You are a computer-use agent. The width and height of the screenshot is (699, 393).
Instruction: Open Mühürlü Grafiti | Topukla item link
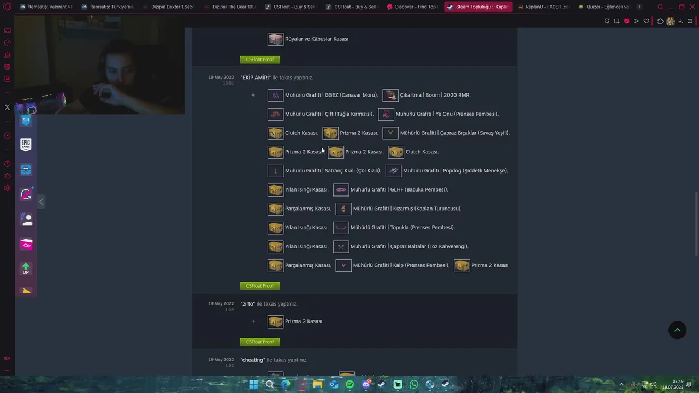tap(402, 228)
